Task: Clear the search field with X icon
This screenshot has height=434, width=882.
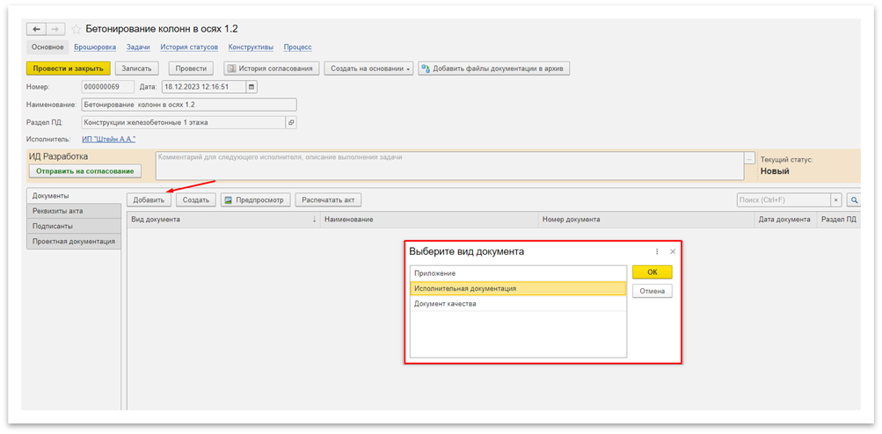Action: [x=835, y=200]
